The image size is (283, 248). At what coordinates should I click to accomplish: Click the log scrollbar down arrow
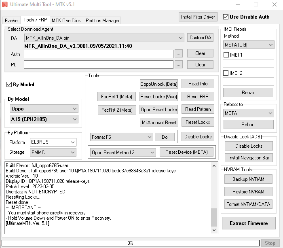tap(214, 230)
